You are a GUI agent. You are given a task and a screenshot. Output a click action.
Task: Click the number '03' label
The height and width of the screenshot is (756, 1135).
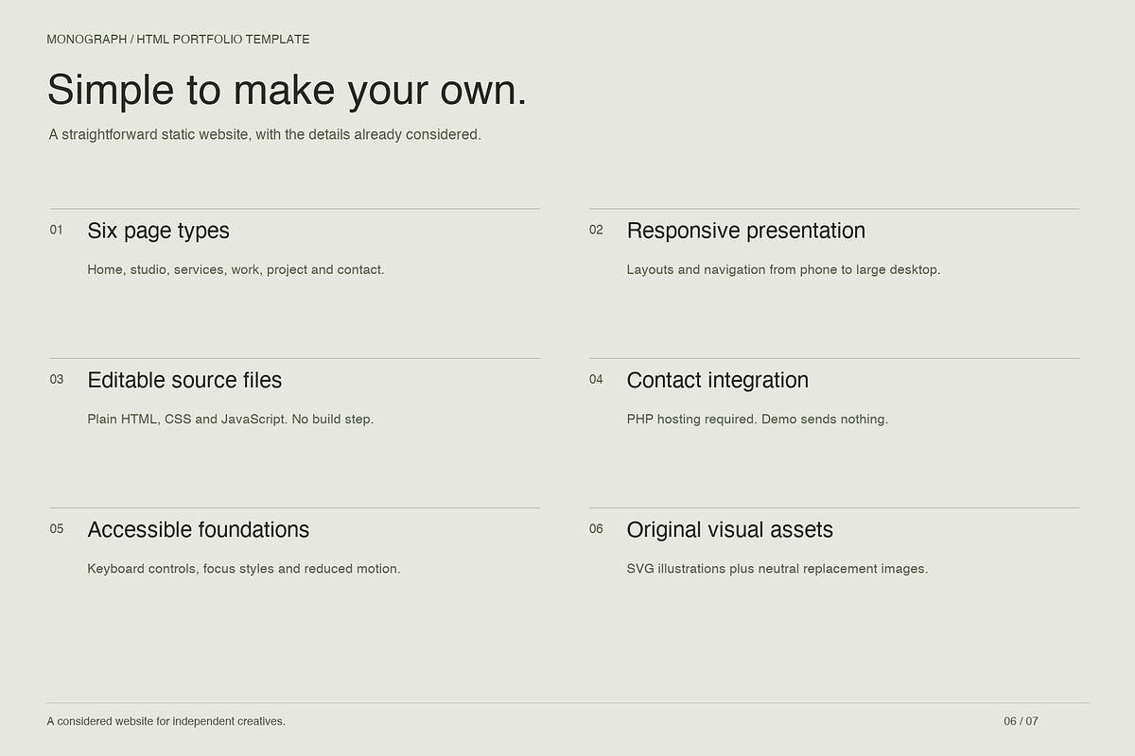click(57, 379)
